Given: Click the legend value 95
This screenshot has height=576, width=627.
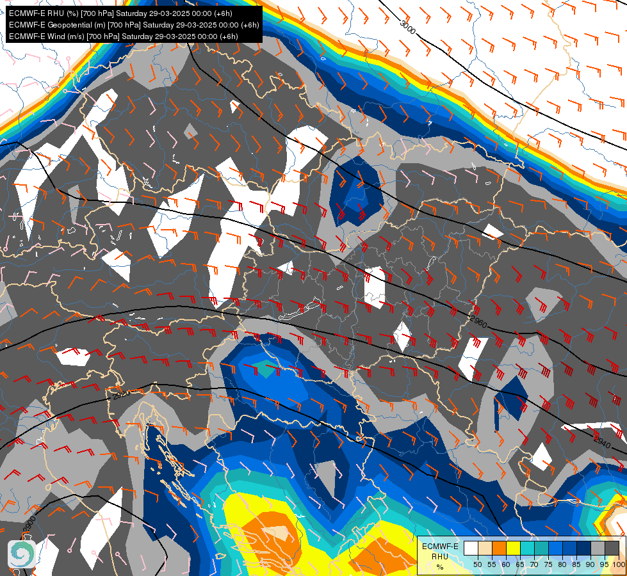Looking at the screenshot, I should (x=604, y=565).
